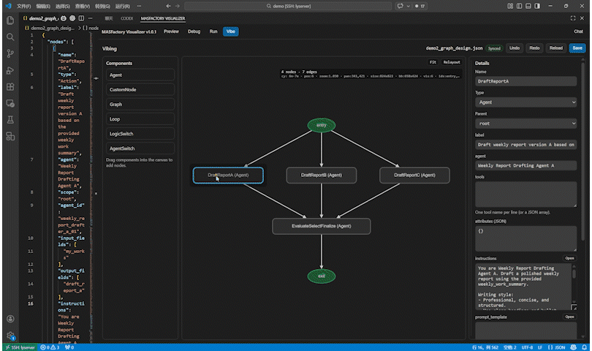Open the Type dropdown showing Agent
This screenshot has height=351, width=592.
pos(525,103)
